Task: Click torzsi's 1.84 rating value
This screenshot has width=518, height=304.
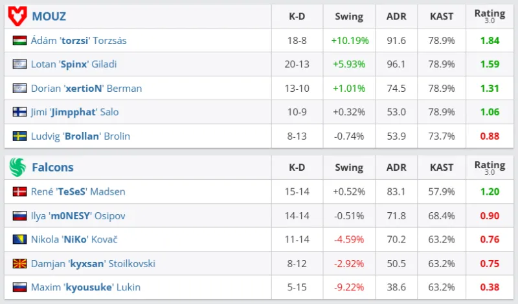Action: (x=490, y=41)
